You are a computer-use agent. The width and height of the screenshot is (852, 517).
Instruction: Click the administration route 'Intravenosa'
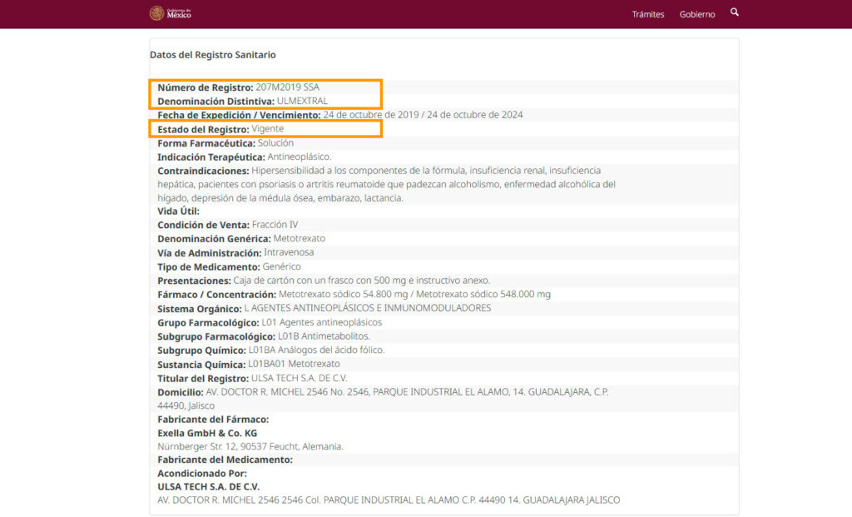289,252
